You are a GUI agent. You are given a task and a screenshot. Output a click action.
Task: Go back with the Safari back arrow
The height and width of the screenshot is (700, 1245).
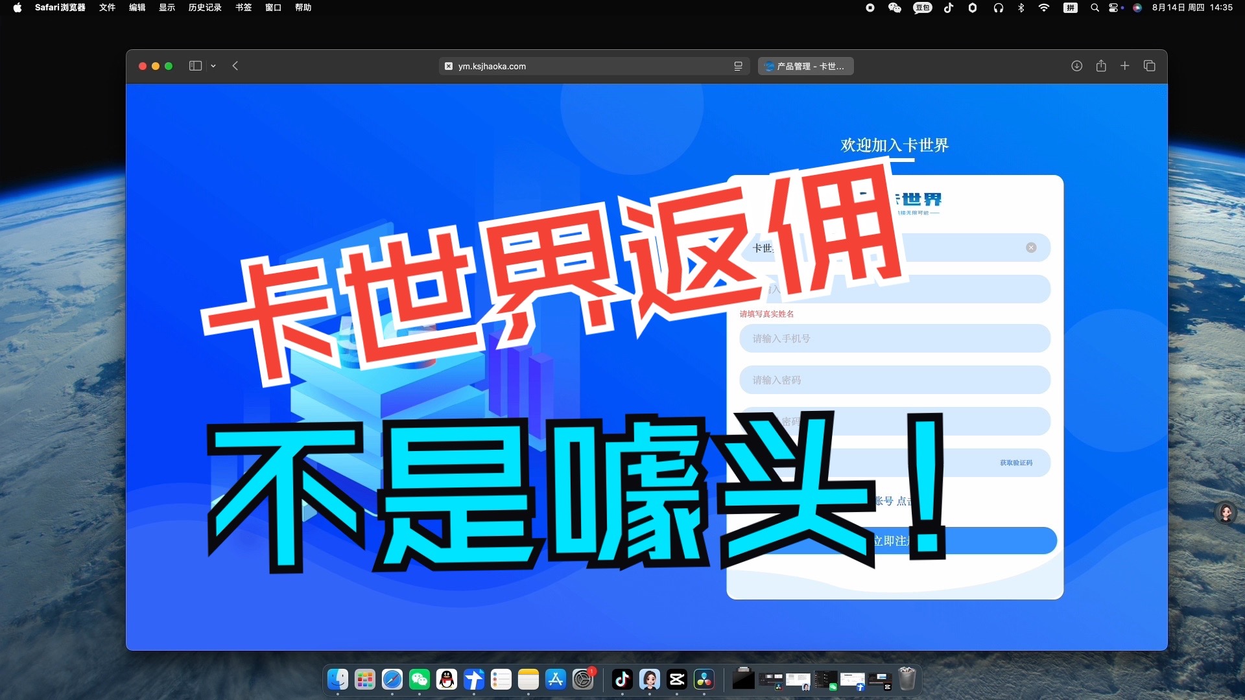tap(235, 66)
